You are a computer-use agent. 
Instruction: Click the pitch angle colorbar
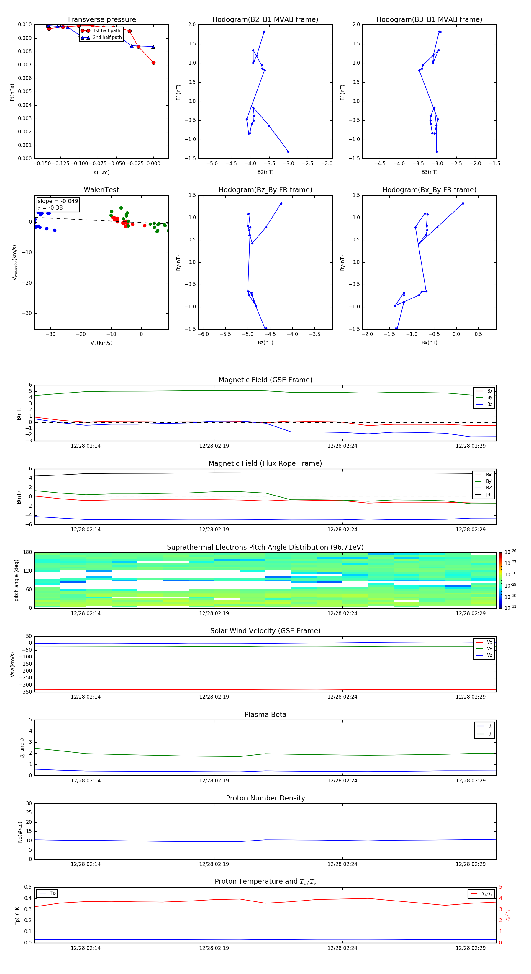(500, 580)
